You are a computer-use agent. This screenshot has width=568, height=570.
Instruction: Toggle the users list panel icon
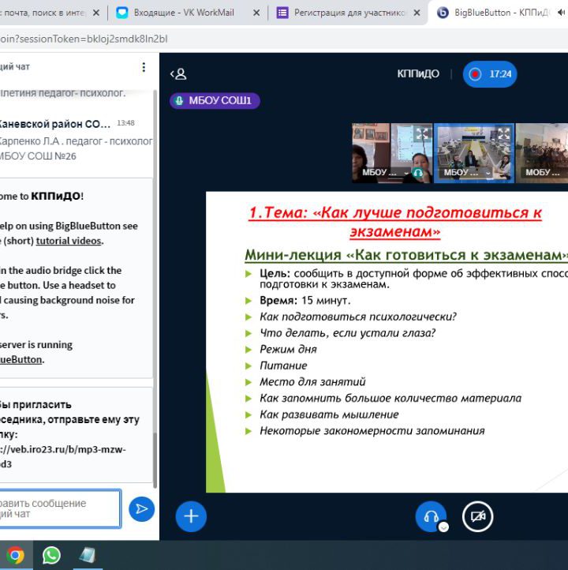click(x=178, y=74)
